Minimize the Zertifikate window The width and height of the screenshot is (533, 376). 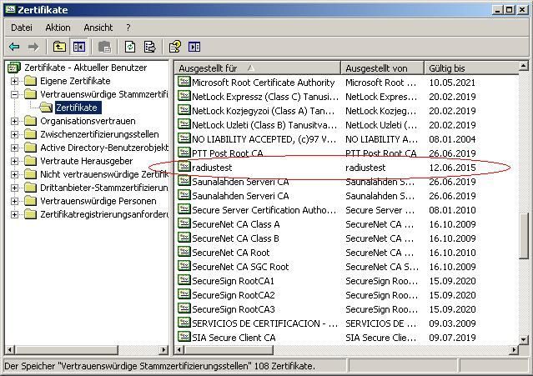[x=498, y=10]
